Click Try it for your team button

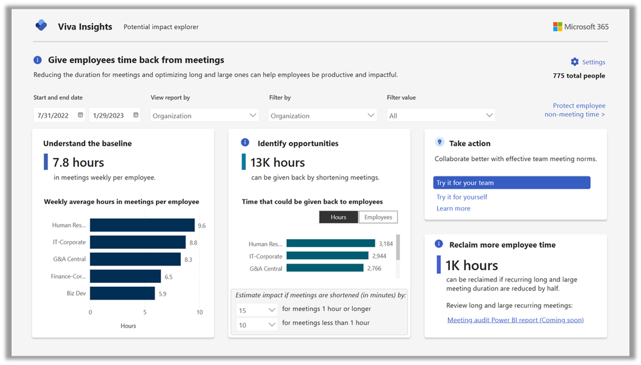pos(511,183)
